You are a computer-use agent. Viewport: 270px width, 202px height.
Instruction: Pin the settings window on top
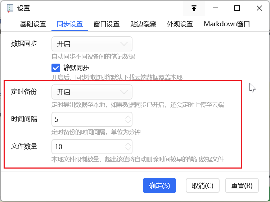click(x=194, y=8)
